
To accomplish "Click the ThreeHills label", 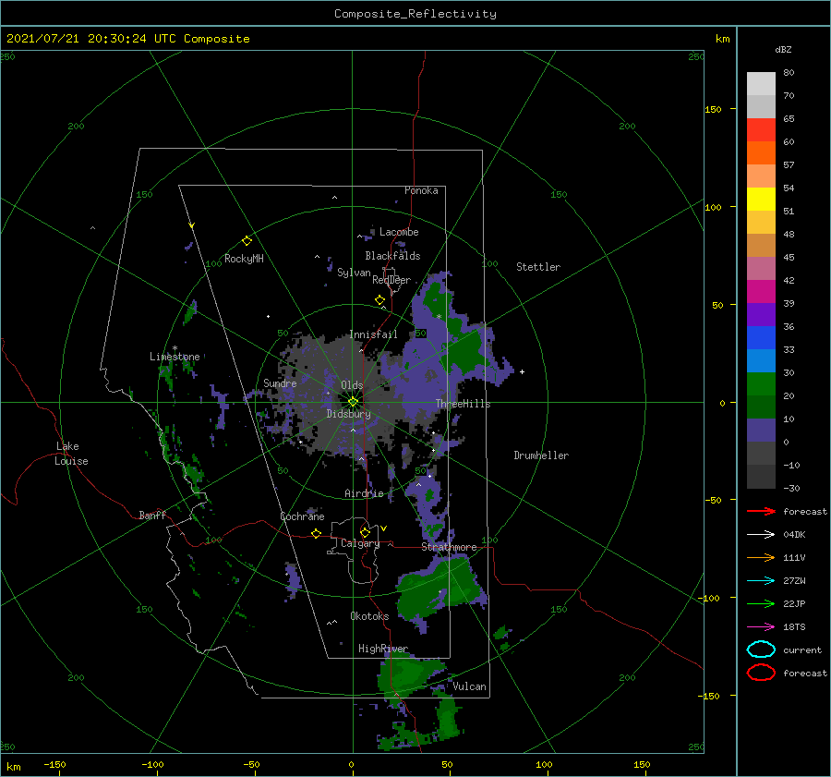I will click(464, 404).
